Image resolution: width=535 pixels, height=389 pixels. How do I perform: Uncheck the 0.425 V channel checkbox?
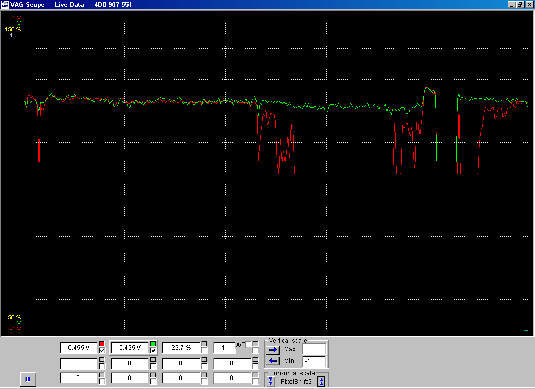pos(153,350)
